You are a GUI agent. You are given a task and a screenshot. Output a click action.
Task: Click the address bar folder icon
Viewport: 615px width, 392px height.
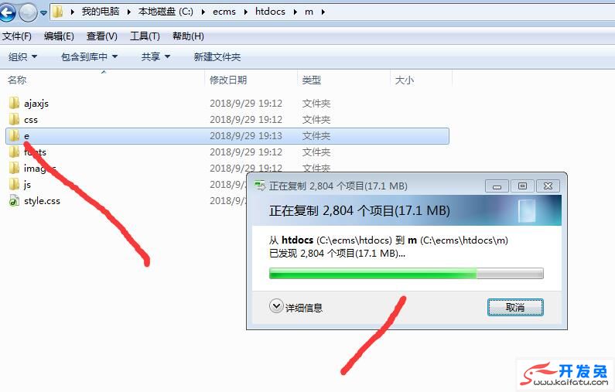58,12
